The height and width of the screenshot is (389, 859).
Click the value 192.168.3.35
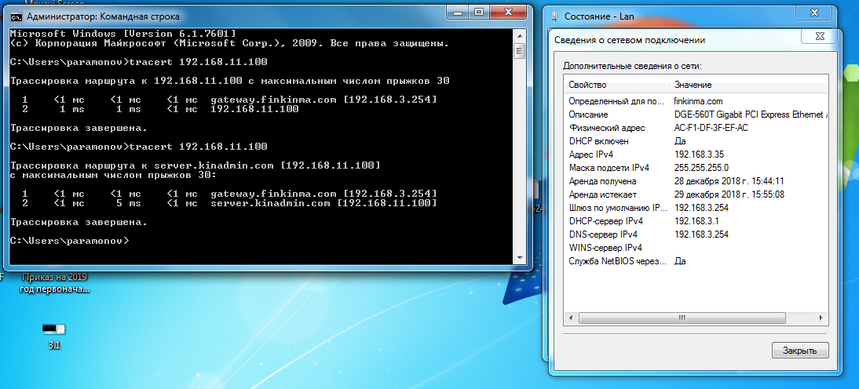pyautogui.click(x=699, y=155)
